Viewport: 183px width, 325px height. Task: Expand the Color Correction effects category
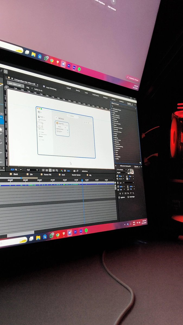click(x=113, y=123)
